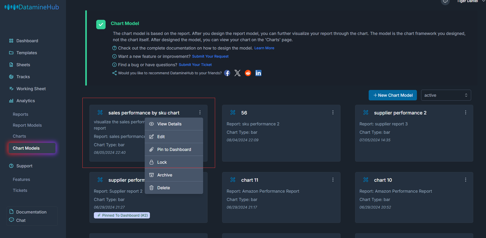Screen dimensions: 486x238
Task: Open options menu for sales performance by sku chart
Action: (200, 112)
